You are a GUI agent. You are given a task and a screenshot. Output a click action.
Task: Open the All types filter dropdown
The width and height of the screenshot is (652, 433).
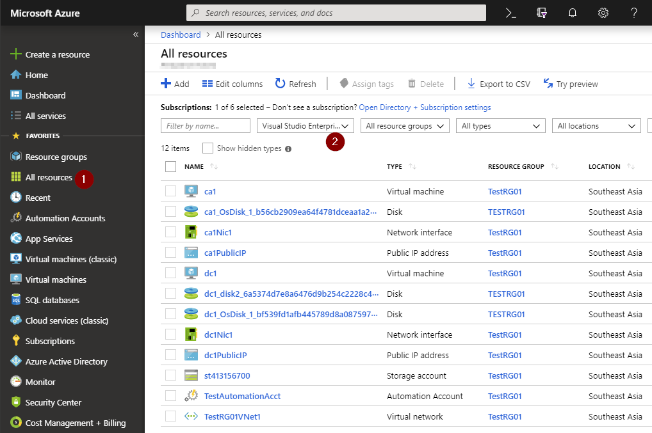tap(501, 126)
